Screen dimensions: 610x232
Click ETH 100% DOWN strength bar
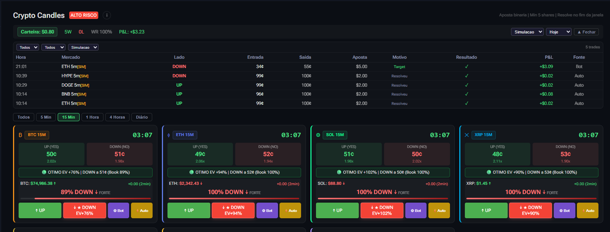(x=234, y=199)
